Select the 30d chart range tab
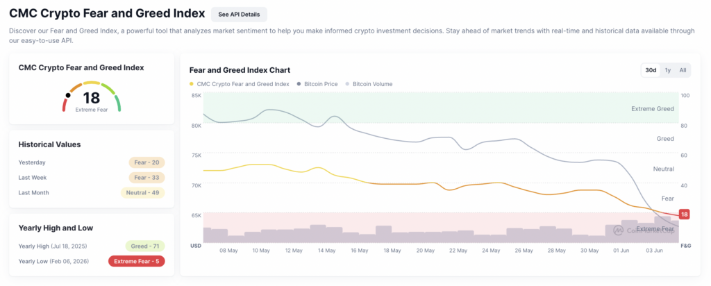The image size is (711, 286). pyautogui.click(x=651, y=70)
